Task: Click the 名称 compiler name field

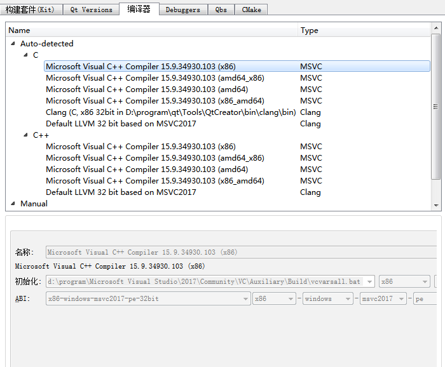Action: [240, 252]
